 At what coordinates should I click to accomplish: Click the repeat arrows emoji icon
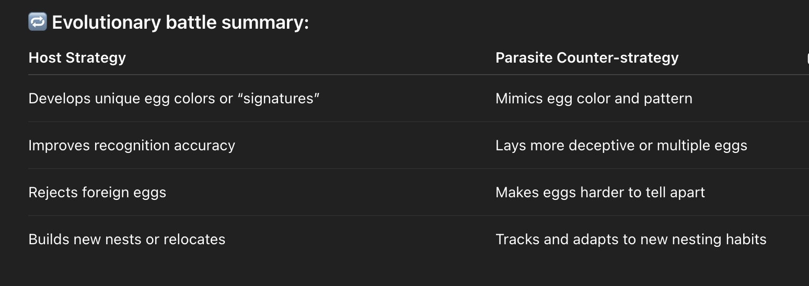(38, 22)
